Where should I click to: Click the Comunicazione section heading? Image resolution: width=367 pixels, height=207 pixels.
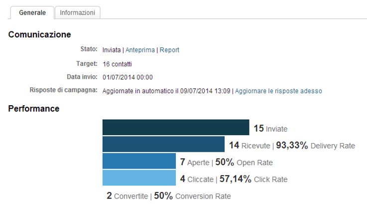click(x=39, y=34)
